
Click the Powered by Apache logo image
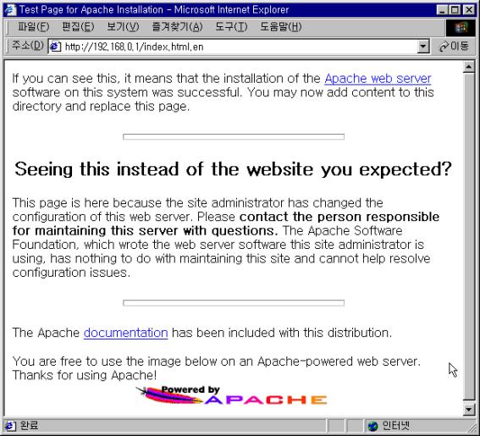[x=232, y=395]
